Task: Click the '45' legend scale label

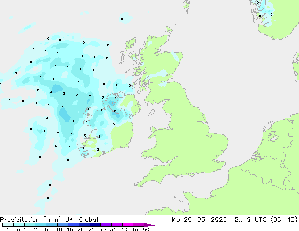Action: [135, 229]
